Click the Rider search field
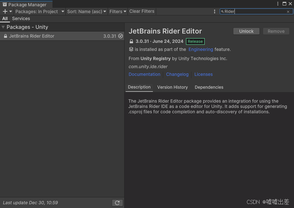 pyautogui.click(x=256, y=11)
